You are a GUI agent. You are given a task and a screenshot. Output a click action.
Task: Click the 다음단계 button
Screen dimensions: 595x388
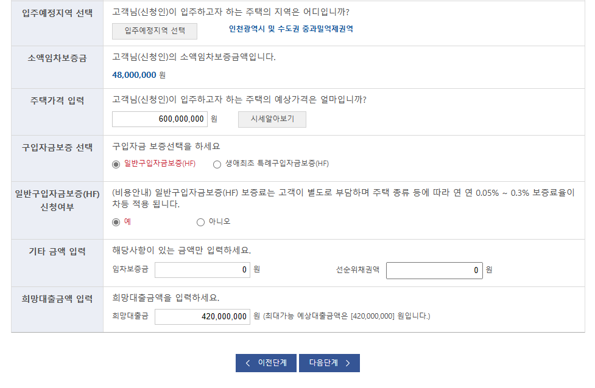329,362
